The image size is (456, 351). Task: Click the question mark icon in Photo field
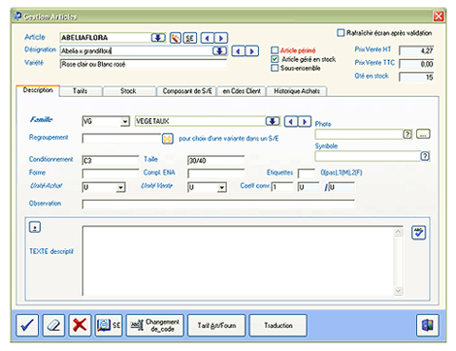[407, 134]
